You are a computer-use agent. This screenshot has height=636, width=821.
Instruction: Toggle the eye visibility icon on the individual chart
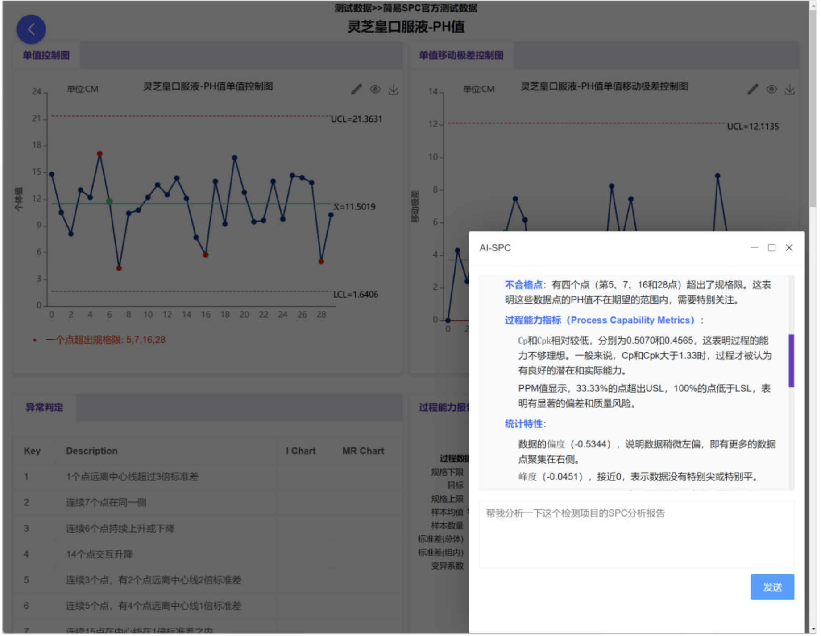[375, 89]
